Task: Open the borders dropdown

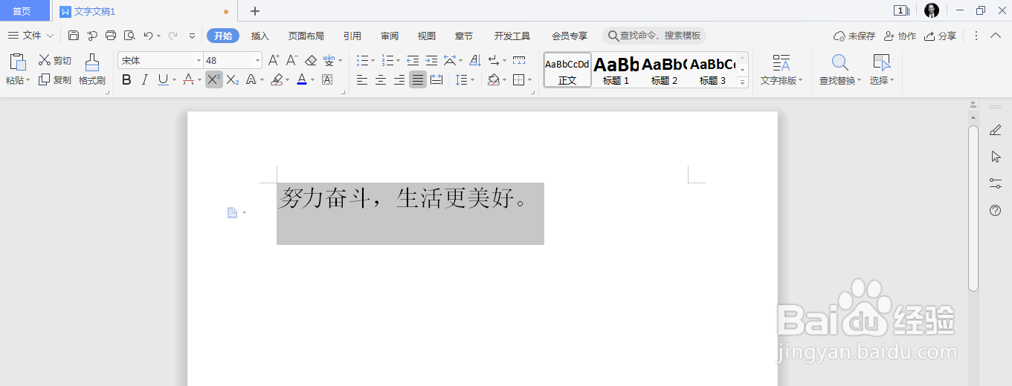Action: coord(529,80)
